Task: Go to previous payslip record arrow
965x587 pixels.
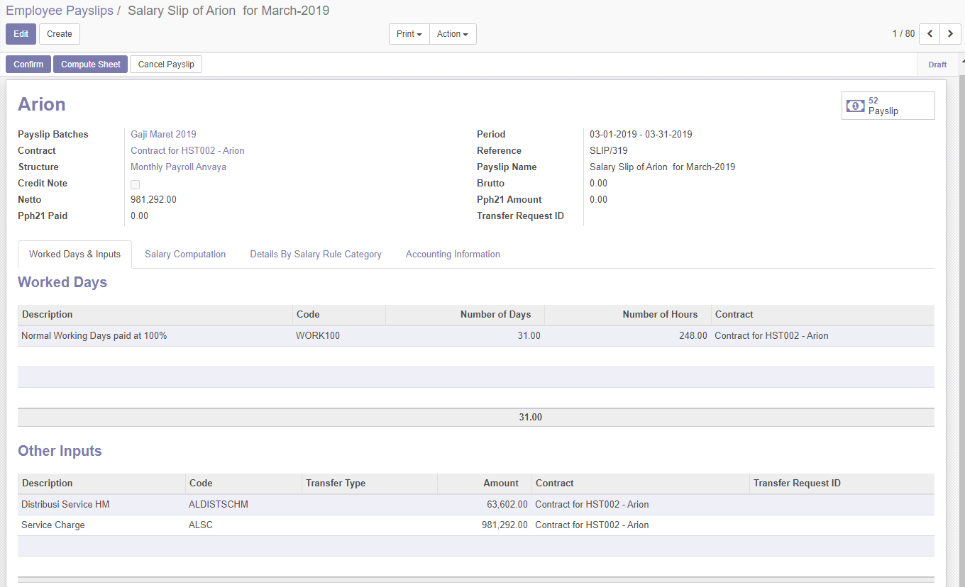Action: click(930, 34)
